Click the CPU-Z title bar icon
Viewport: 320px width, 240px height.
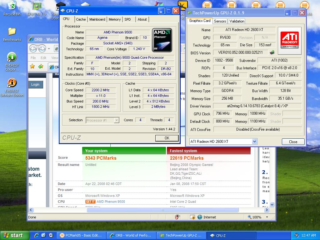tap(63, 11)
